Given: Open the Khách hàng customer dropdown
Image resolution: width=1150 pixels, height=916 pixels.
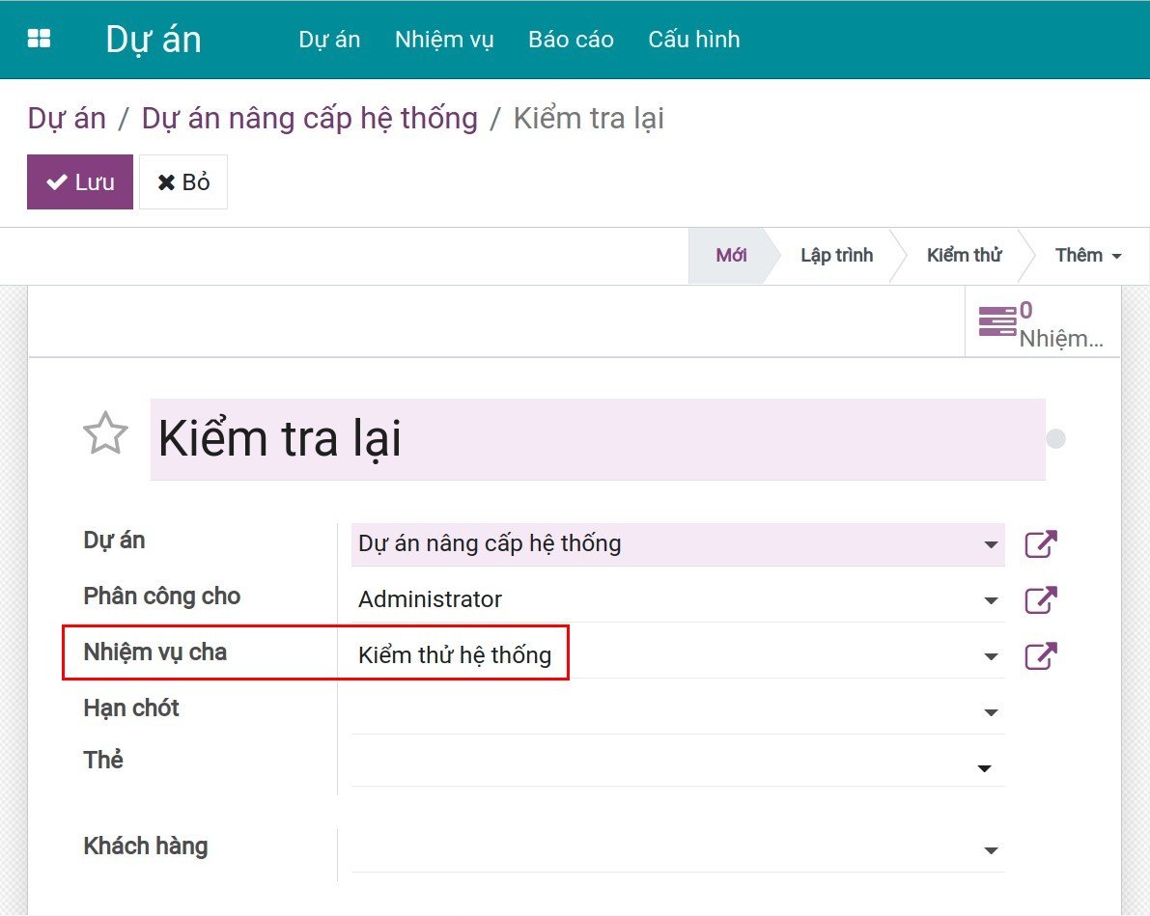Looking at the screenshot, I should (991, 849).
